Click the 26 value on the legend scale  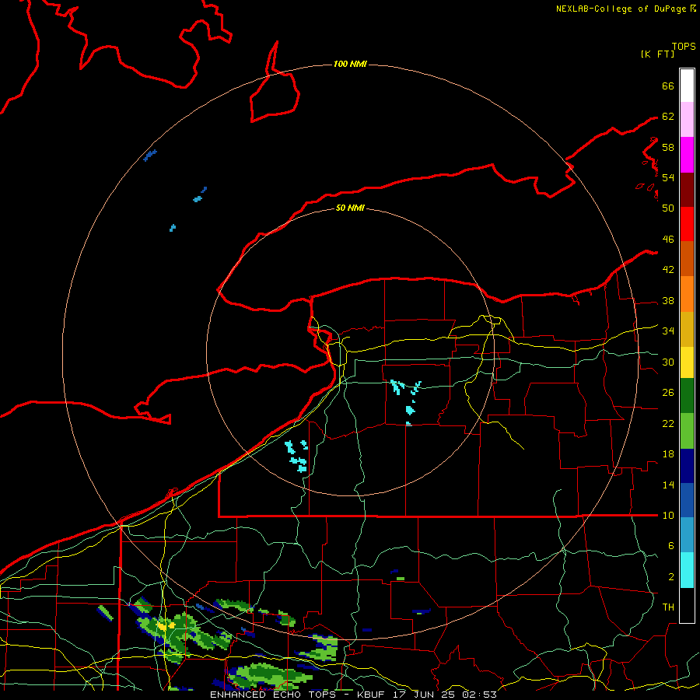pos(668,393)
